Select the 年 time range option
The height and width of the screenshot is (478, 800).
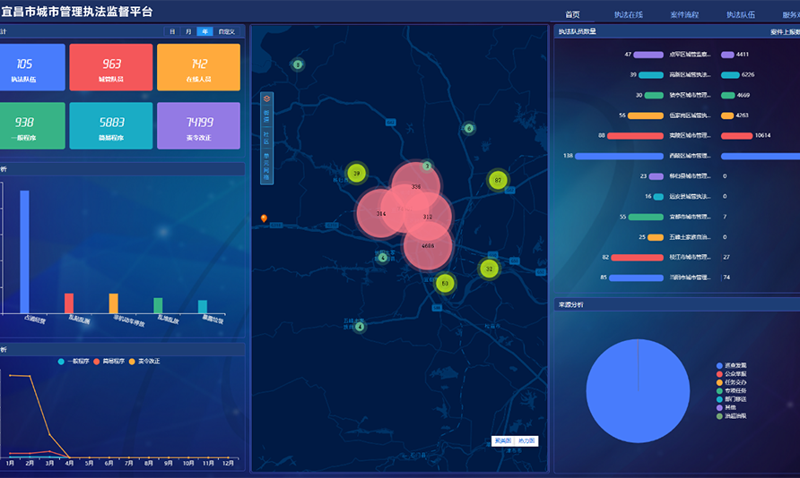(x=205, y=31)
